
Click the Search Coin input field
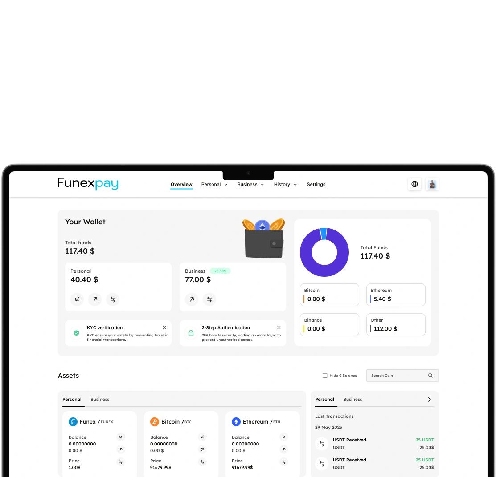pos(397,376)
